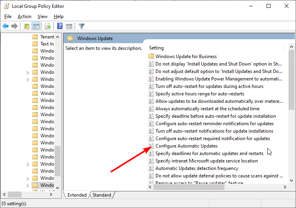The height and width of the screenshot is (208, 296).
Task: Minimize the Local Group Policy Editor window
Action: pyautogui.click(x=251, y=6)
